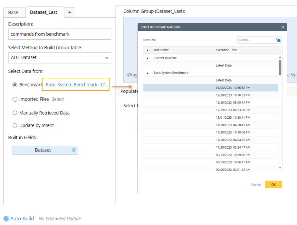This screenshot has width=297, height=225.
Task: Click the green database icon on Dataset field
Action: click(x=74, y=150)
